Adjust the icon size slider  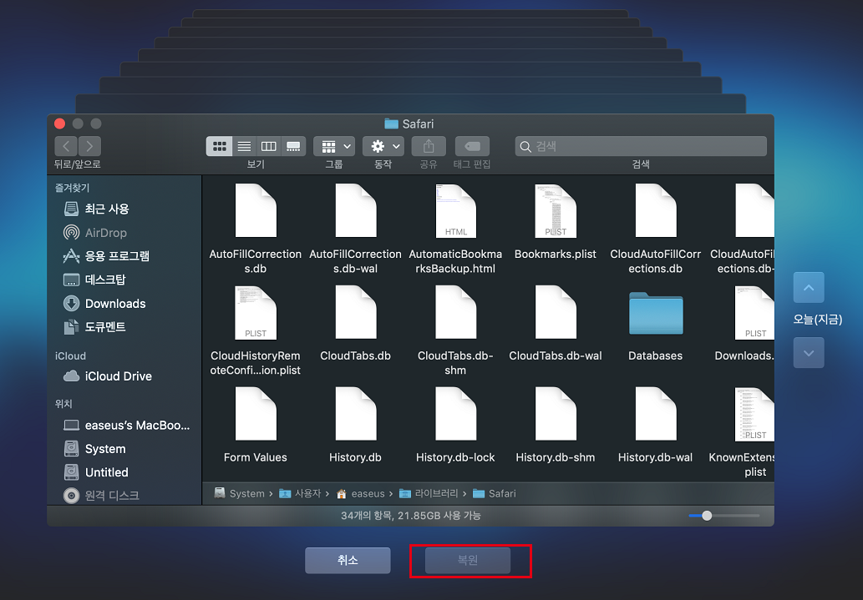pos(708,516)
